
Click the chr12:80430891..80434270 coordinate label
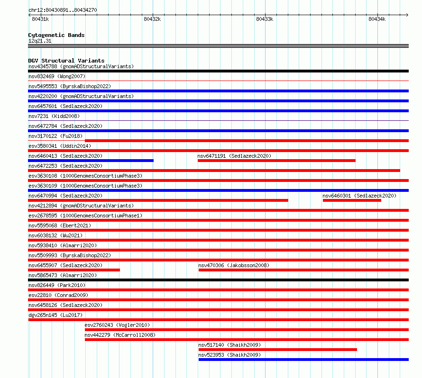pyautogui.click(x=63, y=10)
